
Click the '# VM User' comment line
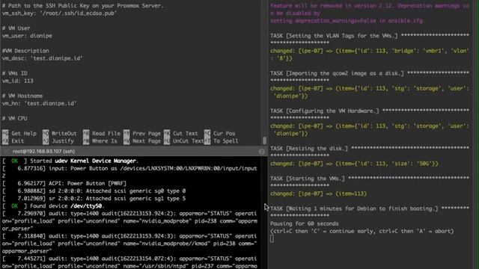tap(16, 28)
